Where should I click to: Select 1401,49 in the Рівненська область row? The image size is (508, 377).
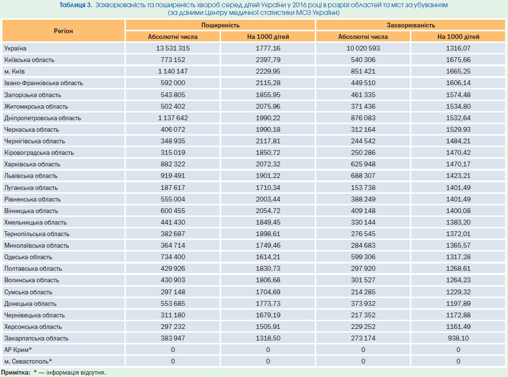point(458,200)
